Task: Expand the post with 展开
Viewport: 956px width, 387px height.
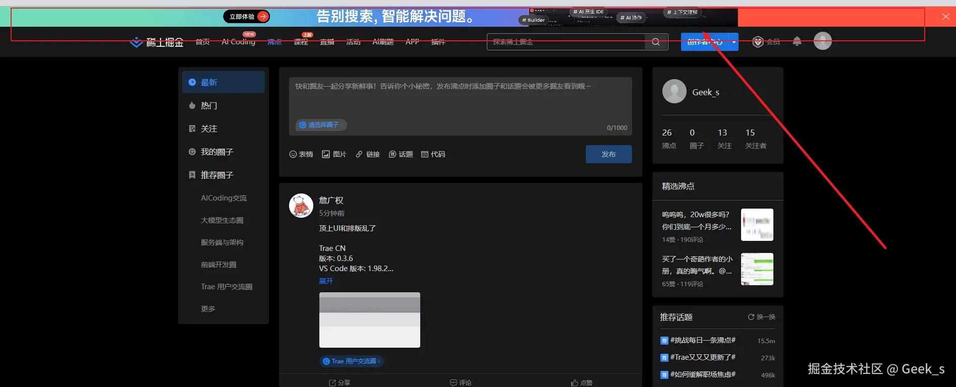Action: click(x=326, y=281)
